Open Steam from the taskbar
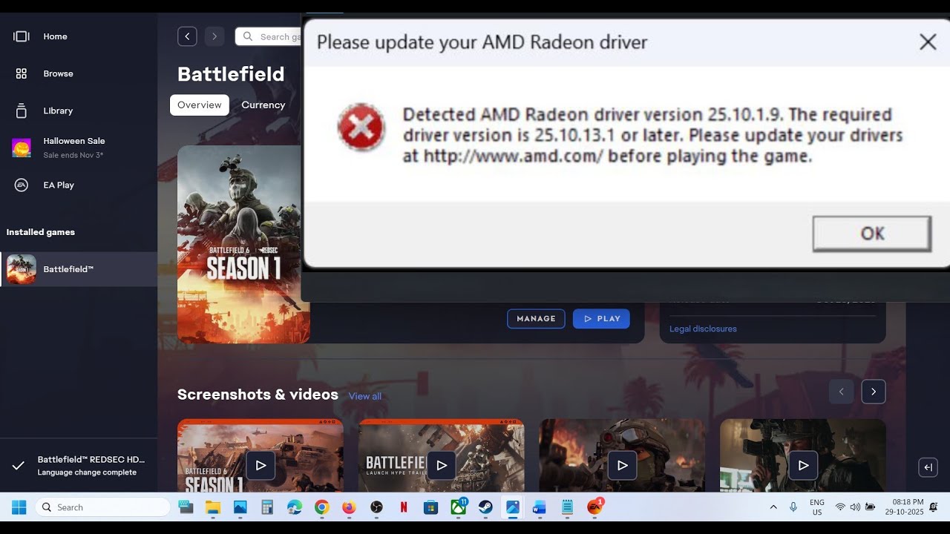The height and width of the screenshot is (534, 950). pos(485,507)
